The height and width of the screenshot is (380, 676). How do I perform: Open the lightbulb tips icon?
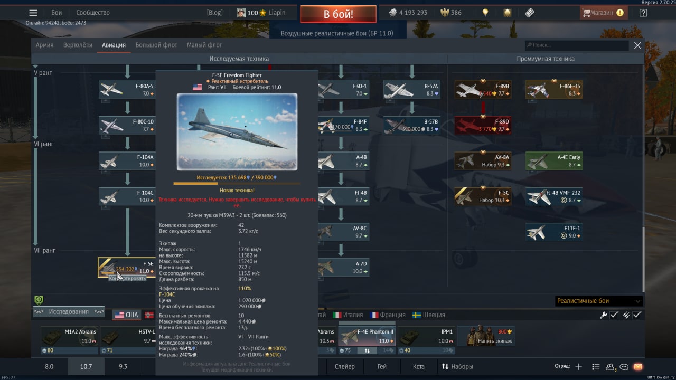(x=485, y=13)
